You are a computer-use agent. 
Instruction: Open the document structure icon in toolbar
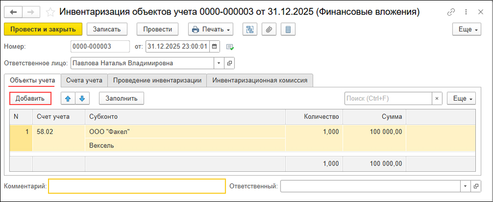pyautogui.click(x=249, y=29)
